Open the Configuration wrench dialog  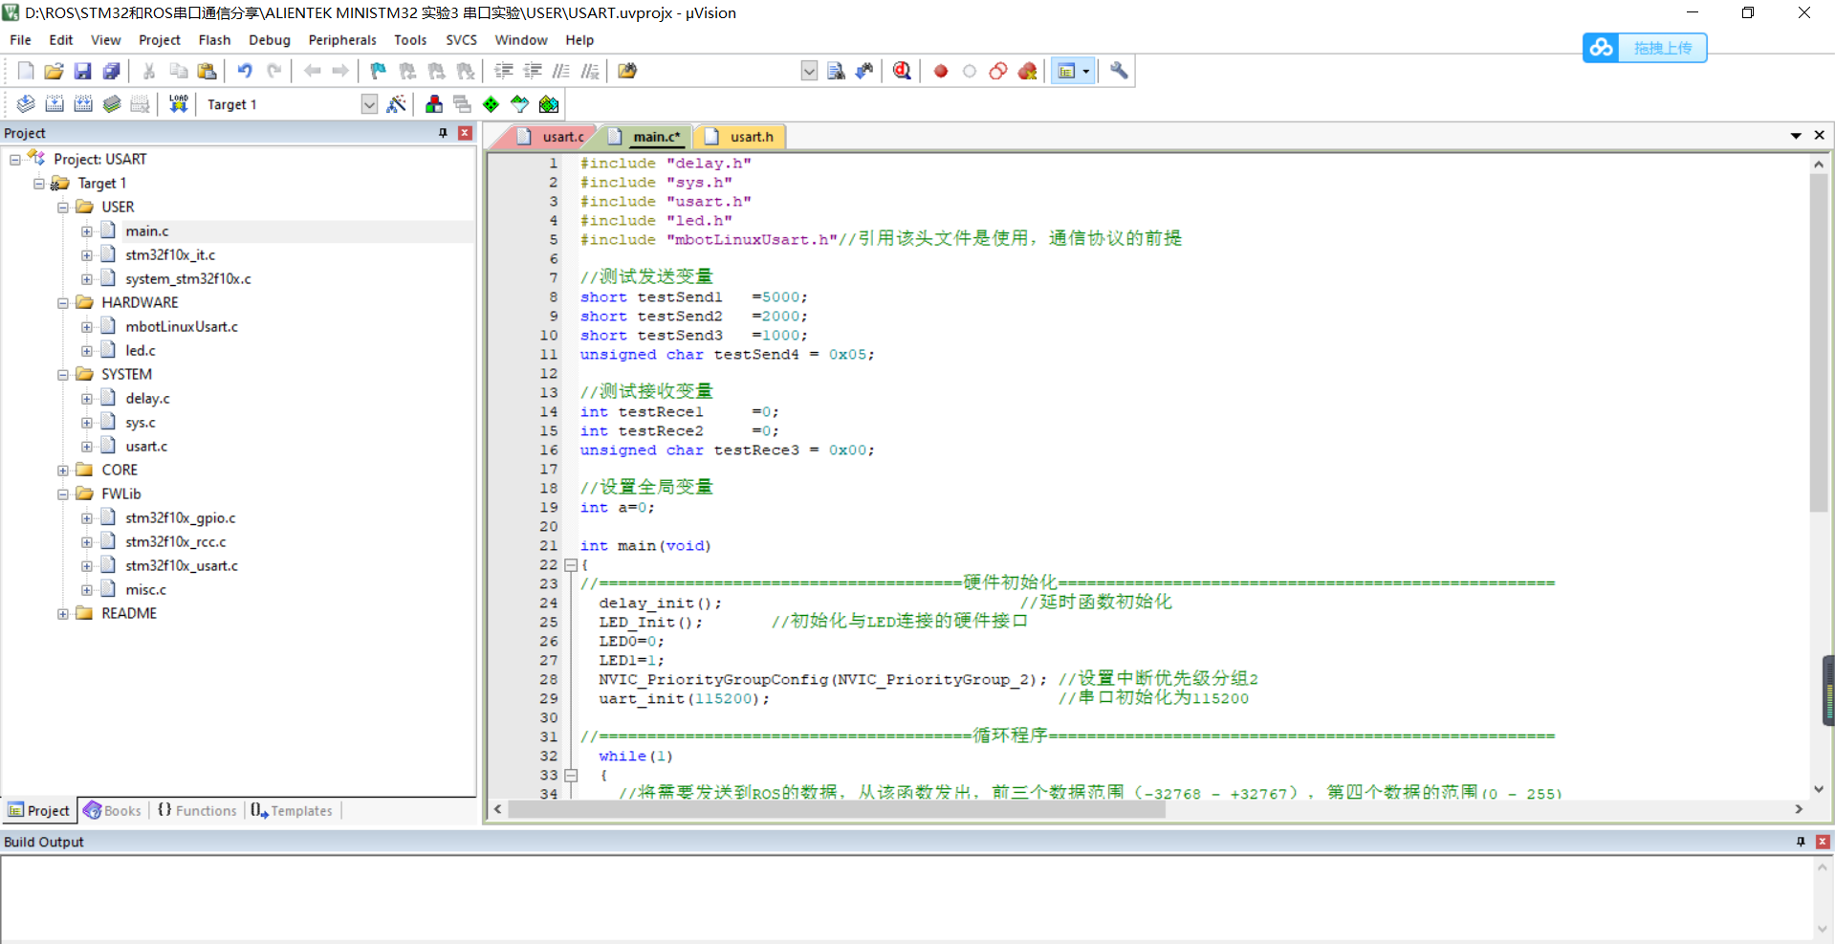[1118, 71]
